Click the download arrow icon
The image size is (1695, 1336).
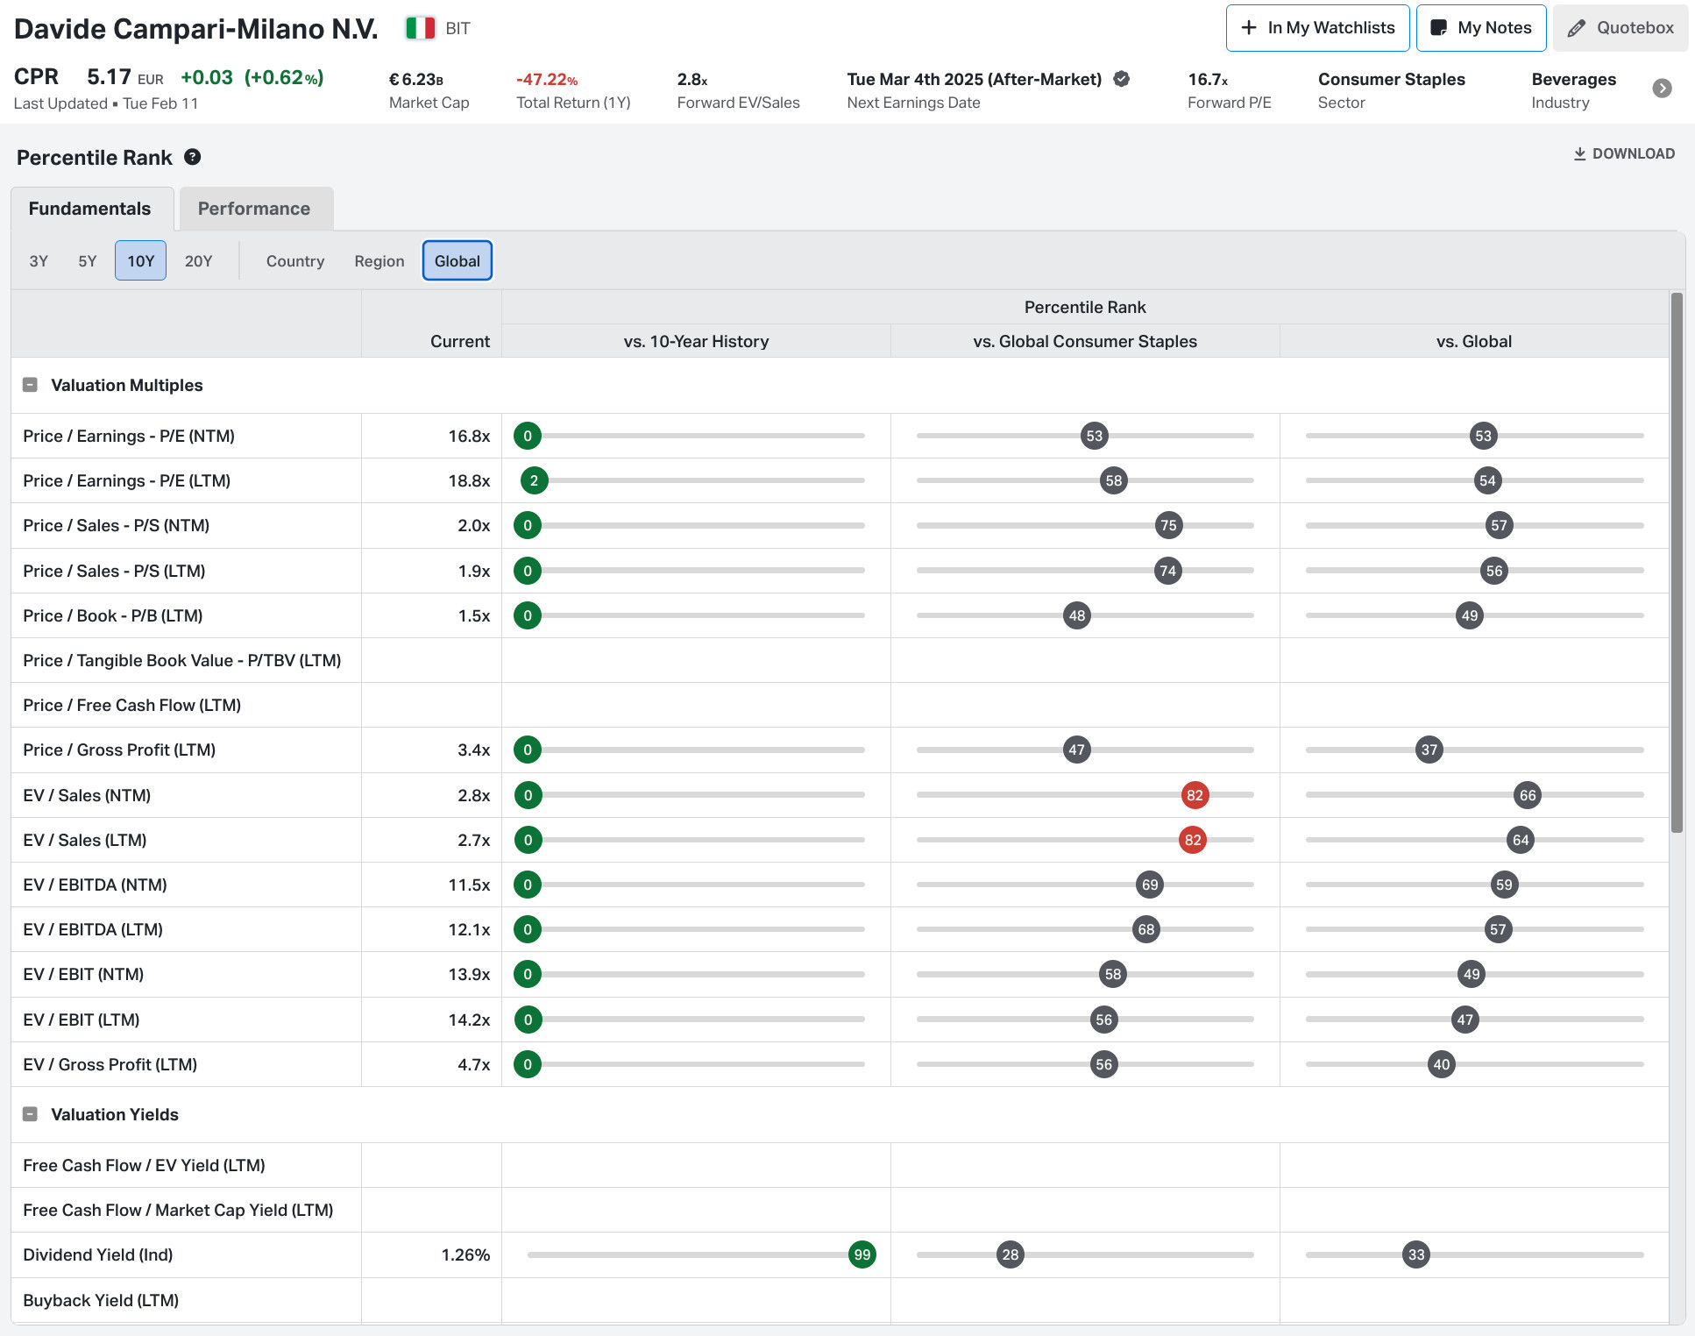pyautogui.click(x=1579, y=153)
